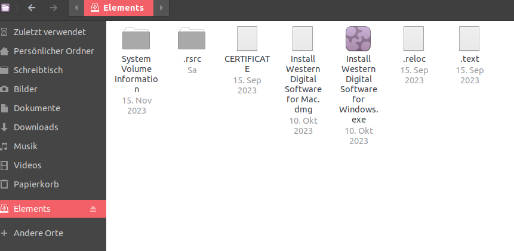The height and width of the screenshot is (251, 514).
Task: Click the ".rsrc" folder name label
Action: pos(192,59)
